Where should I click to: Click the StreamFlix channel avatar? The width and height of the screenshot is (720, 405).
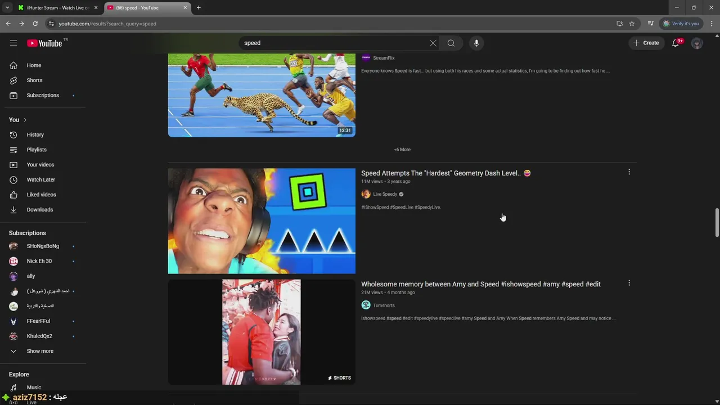(366, 58)
